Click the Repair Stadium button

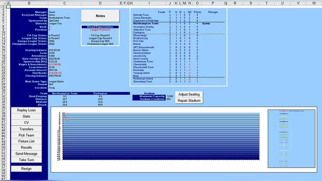click(x=189, y=101)
